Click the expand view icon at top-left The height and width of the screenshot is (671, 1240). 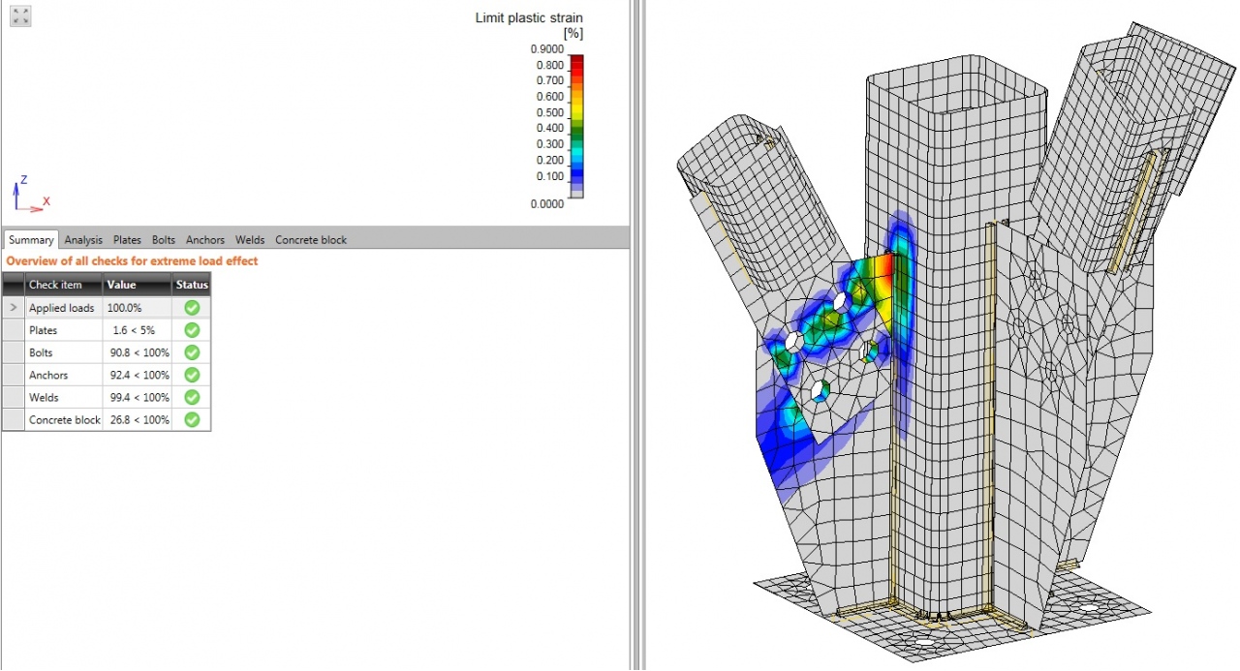click(20, 16)
